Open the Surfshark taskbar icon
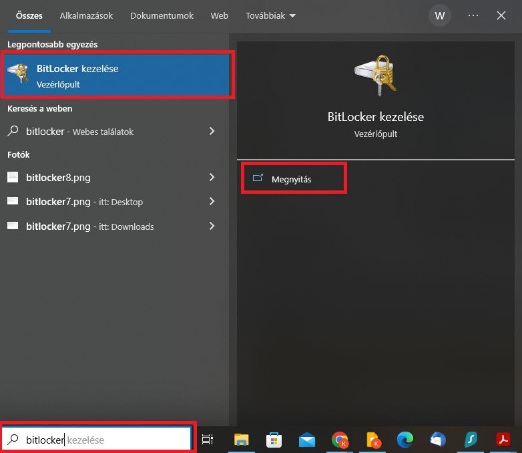Image resolution: width=522 pixels, height=453 pixels. pos(470,439)
